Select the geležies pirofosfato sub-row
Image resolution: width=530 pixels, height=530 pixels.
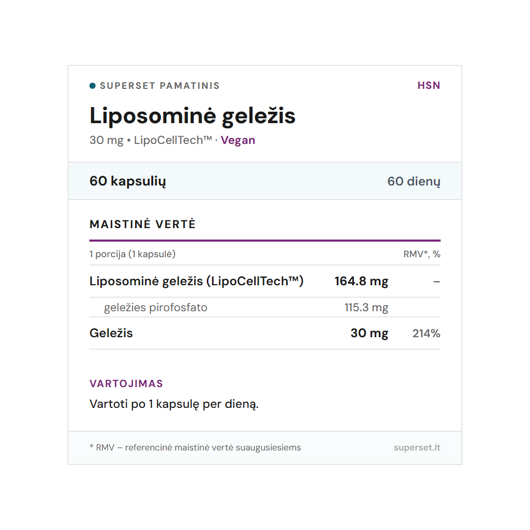265,308
